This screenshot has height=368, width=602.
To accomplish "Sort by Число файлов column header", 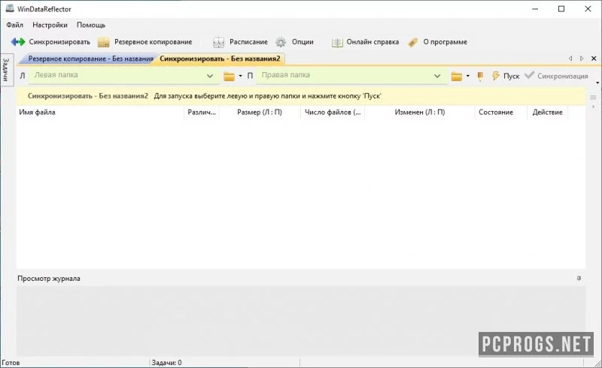I will [x=333, y=113].
